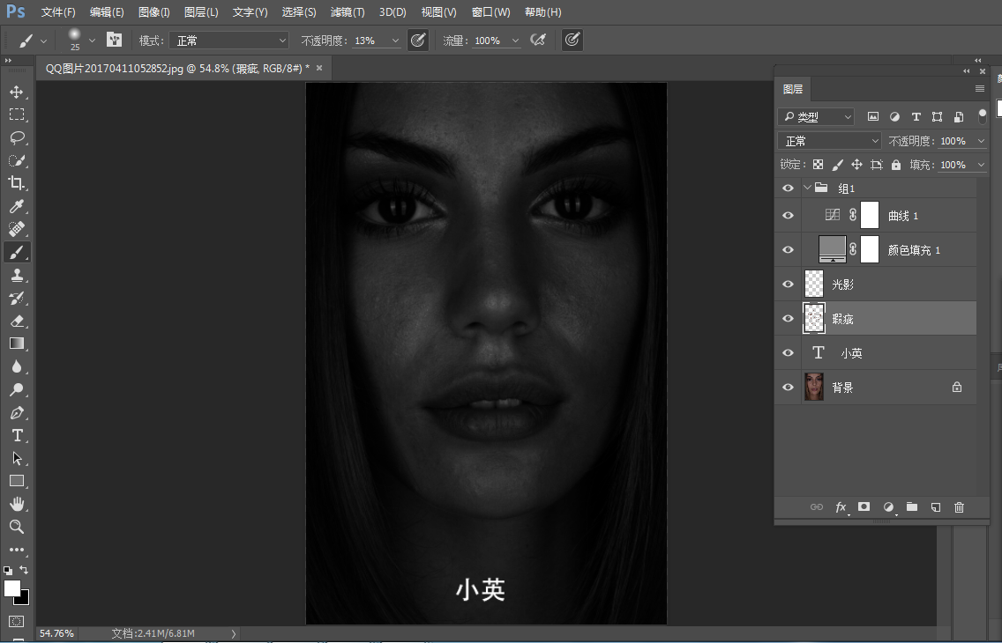
Task: Open the layer 类型 filter dropdown
Action: (816, 116)
